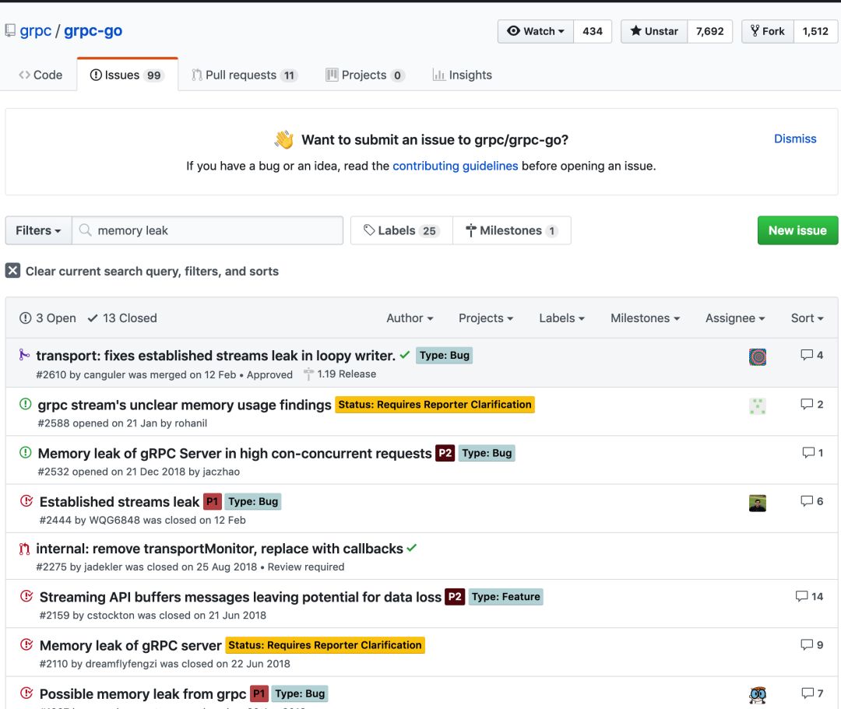841x709 pixels.
Task: Open comments of issue #2588 (2)
Action: point(812,404)
